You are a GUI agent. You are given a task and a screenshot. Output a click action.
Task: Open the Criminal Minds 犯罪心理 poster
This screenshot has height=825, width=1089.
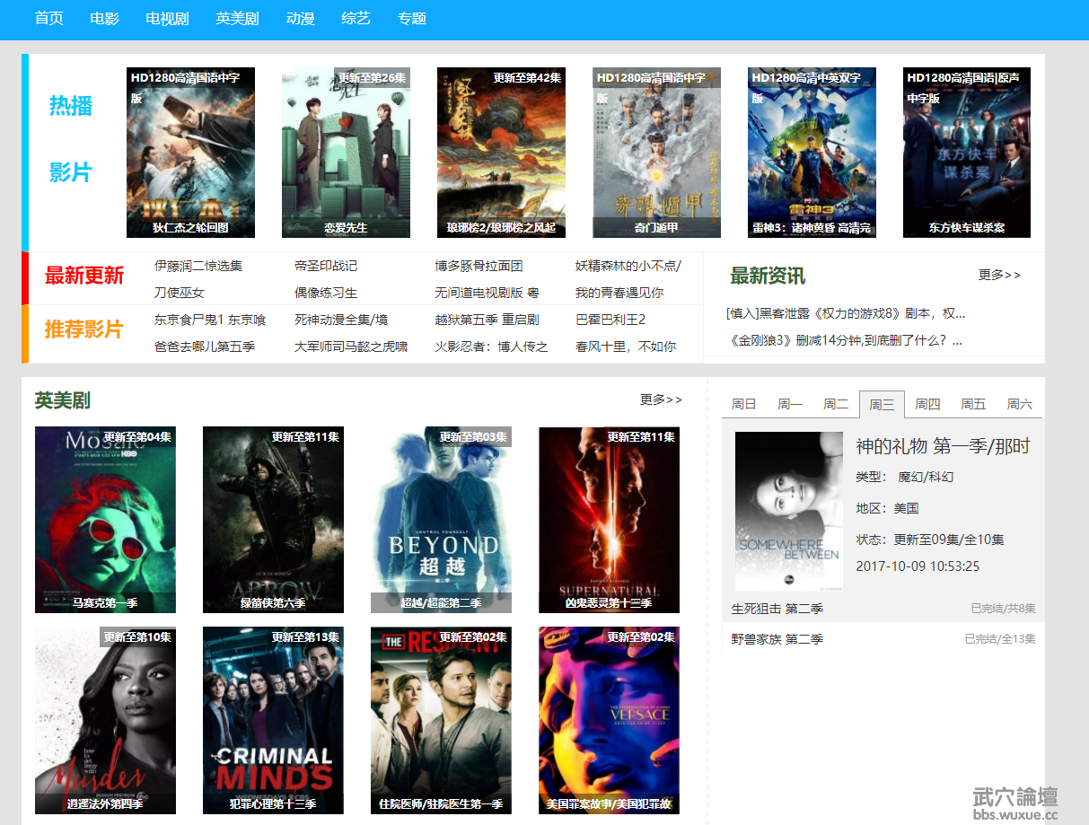click(273, 721)
